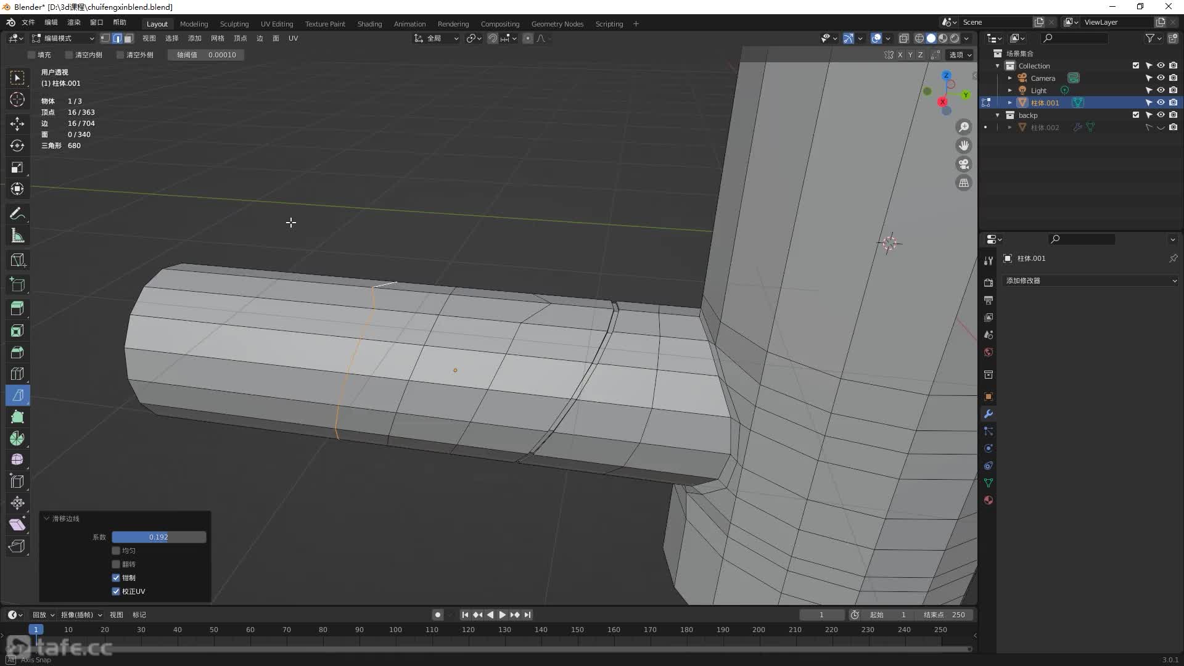This screenshot has height=666, width=1184.
Task: Click the 轴阈值 0.00010 field
Action: [206, 55]
